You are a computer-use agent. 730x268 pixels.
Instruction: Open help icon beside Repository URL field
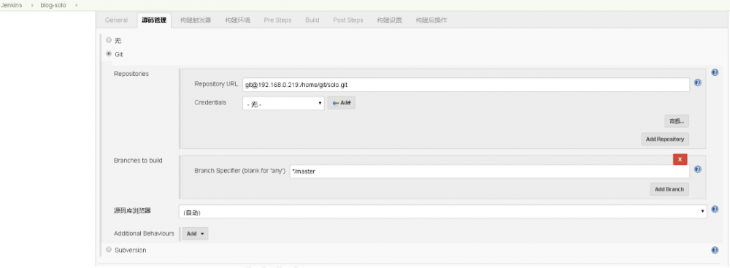pos(697,83)
